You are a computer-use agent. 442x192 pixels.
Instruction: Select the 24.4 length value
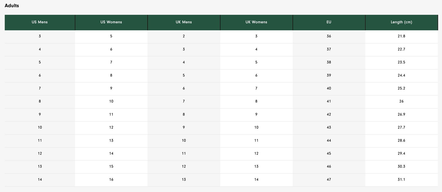[401, 75]
